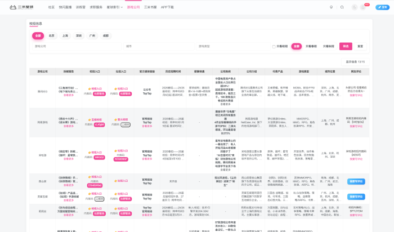Click 查看更多 under 网易游戏's games
This screenshot has height=232, width=394.
68,126
